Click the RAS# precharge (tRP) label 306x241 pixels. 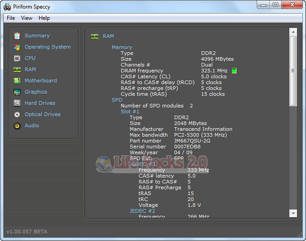pyautogui.click(x=150, y=89)
